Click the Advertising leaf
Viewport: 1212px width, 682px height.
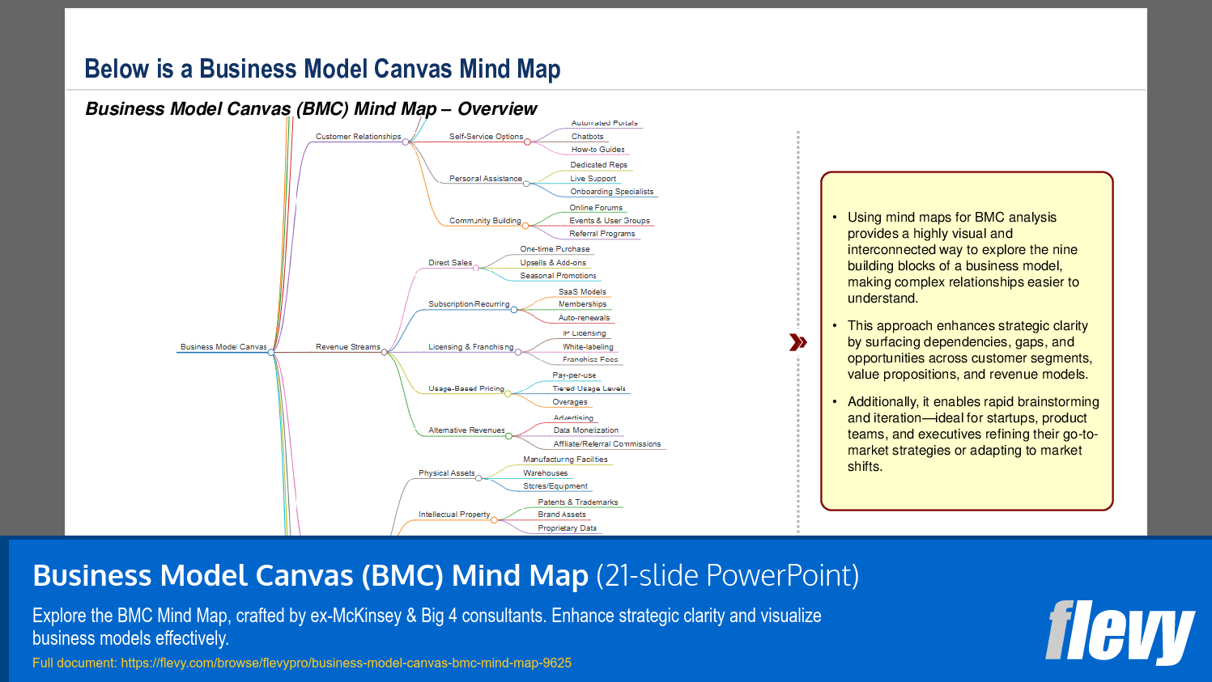573,418
